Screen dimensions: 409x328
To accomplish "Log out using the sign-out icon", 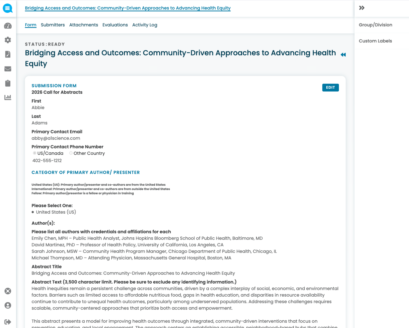I will point(8,320).
